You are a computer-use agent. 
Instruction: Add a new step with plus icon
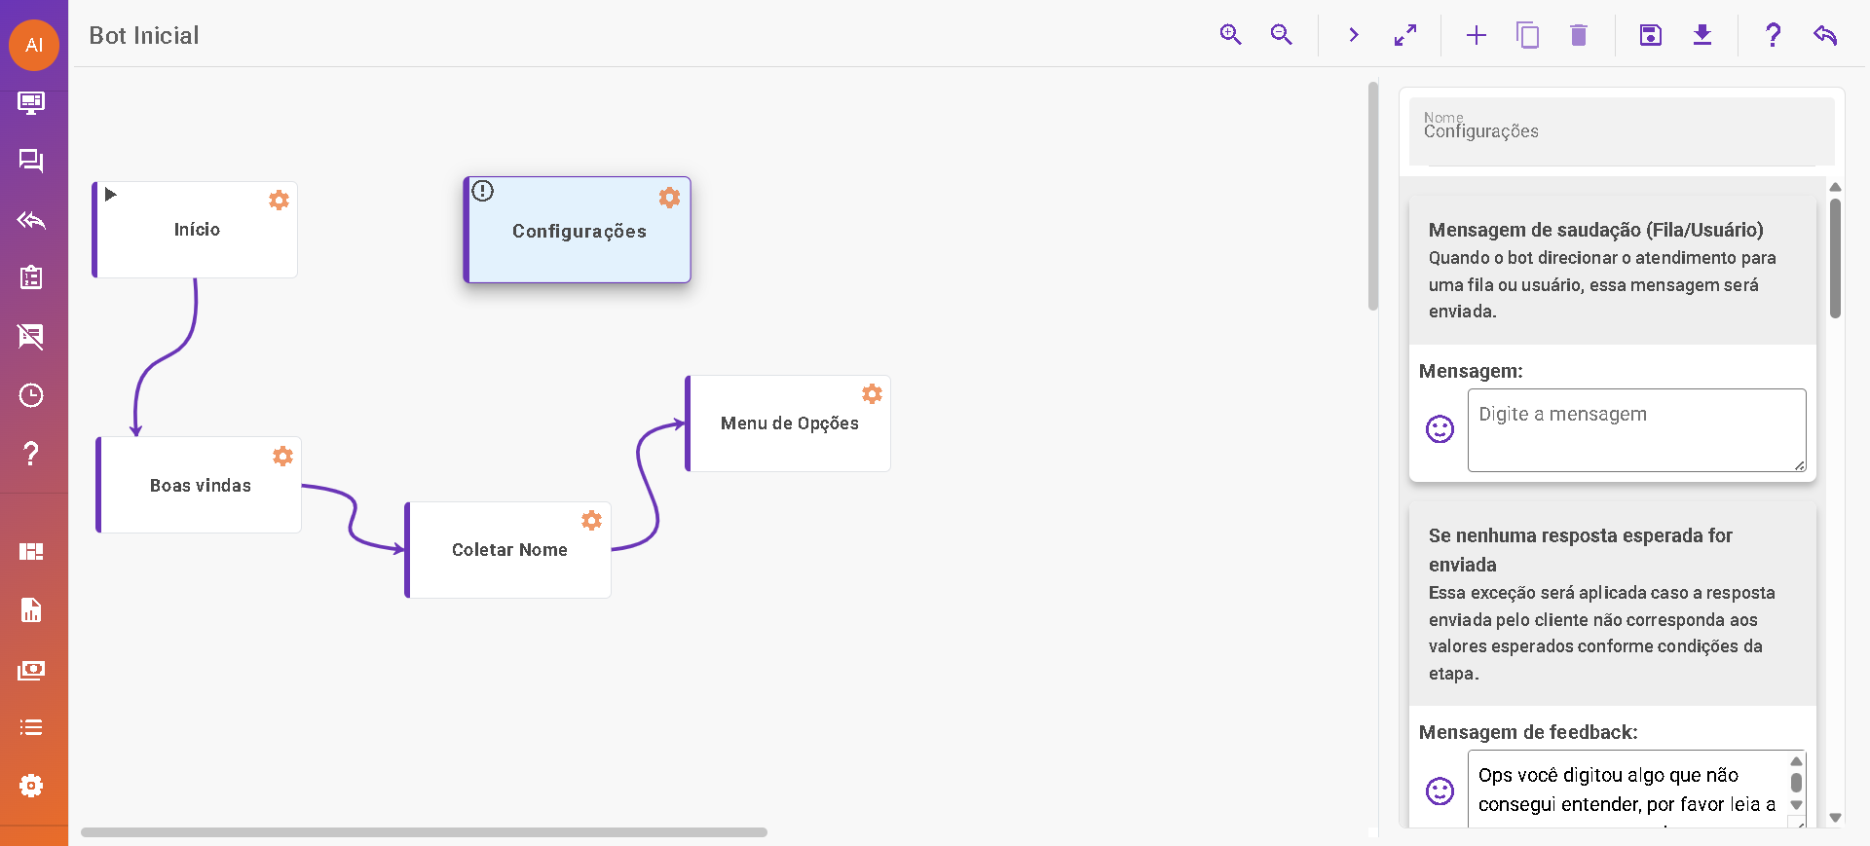click(1476, 35)
